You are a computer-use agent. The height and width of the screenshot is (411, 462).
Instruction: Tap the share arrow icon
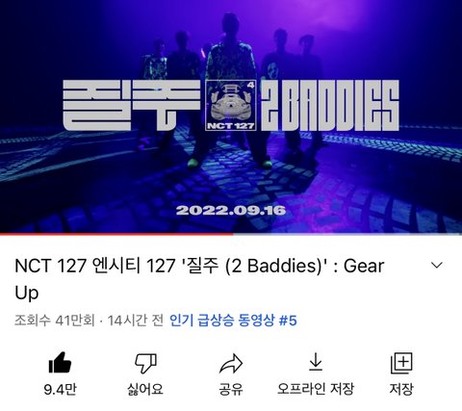(x=231, y=364)
